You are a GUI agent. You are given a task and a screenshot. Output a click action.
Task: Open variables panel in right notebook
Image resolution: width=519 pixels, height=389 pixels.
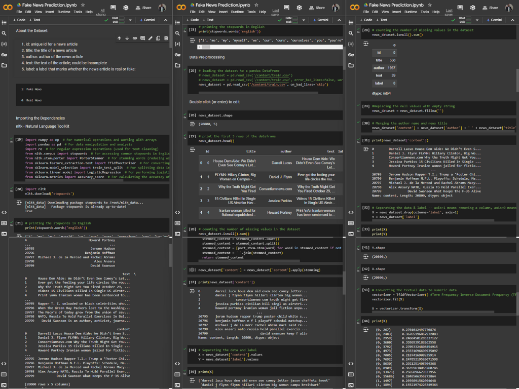tap(351, 44)
